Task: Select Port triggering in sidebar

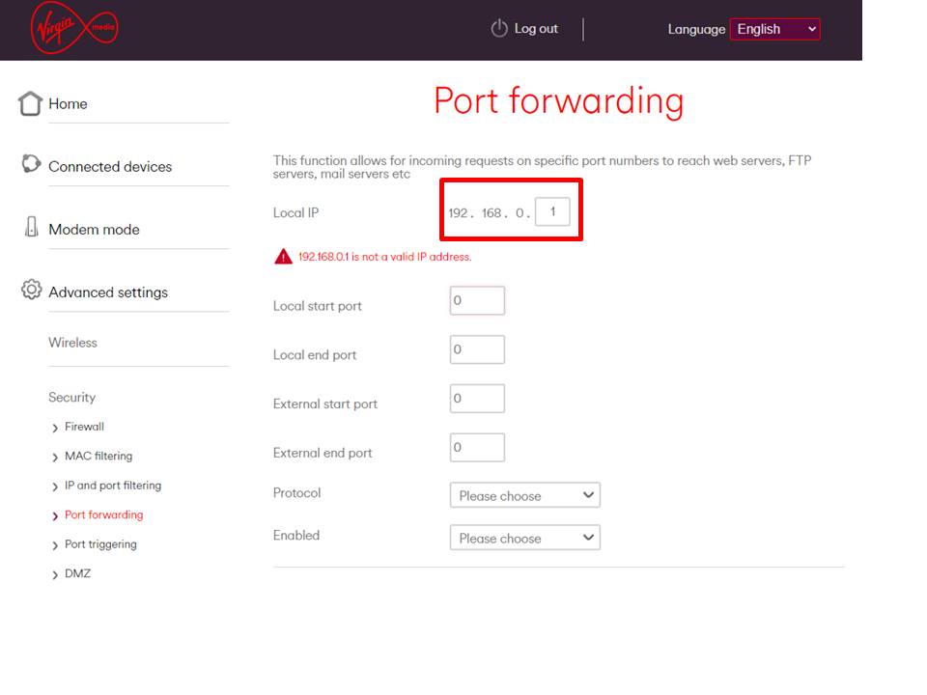Action: coord(100,544)
